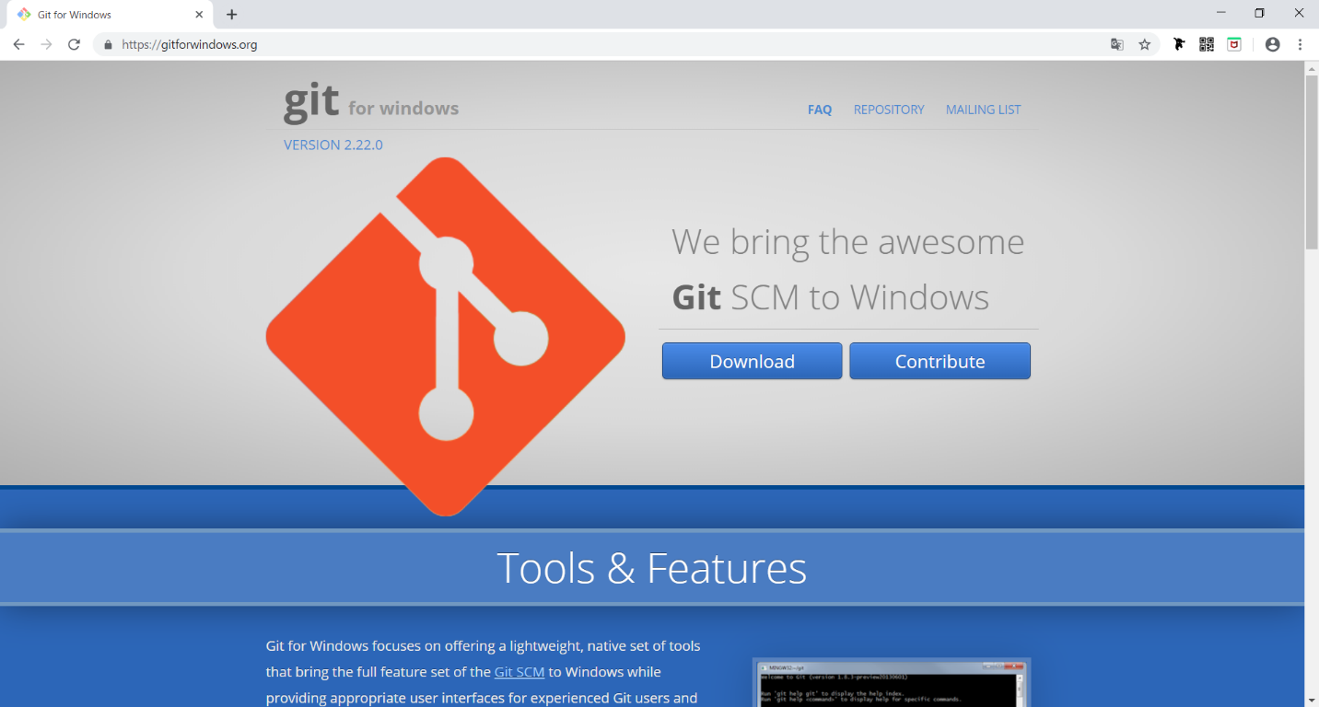Click the Google Translate icon in address bar
The width and height of the screenshot is (1319, 707).
tap(1116, 44)
